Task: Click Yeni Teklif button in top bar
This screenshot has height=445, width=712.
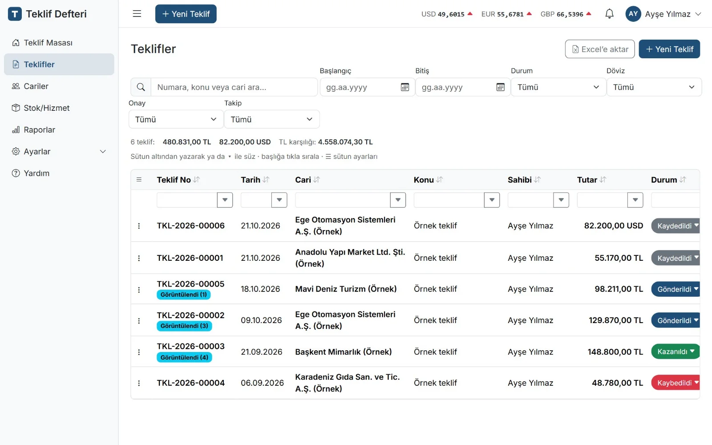Action: pyautogui.click(x=186, y=14)
